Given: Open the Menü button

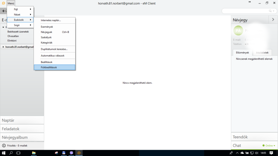Looking at the screenshot, I should (11, 3).
